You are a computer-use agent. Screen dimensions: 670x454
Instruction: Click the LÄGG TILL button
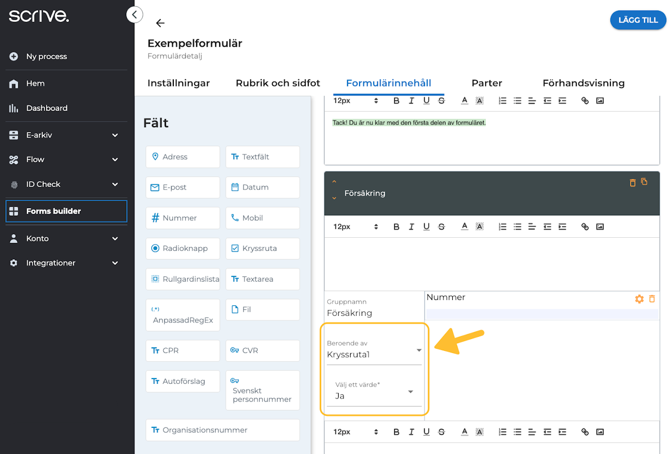[638, 20]
